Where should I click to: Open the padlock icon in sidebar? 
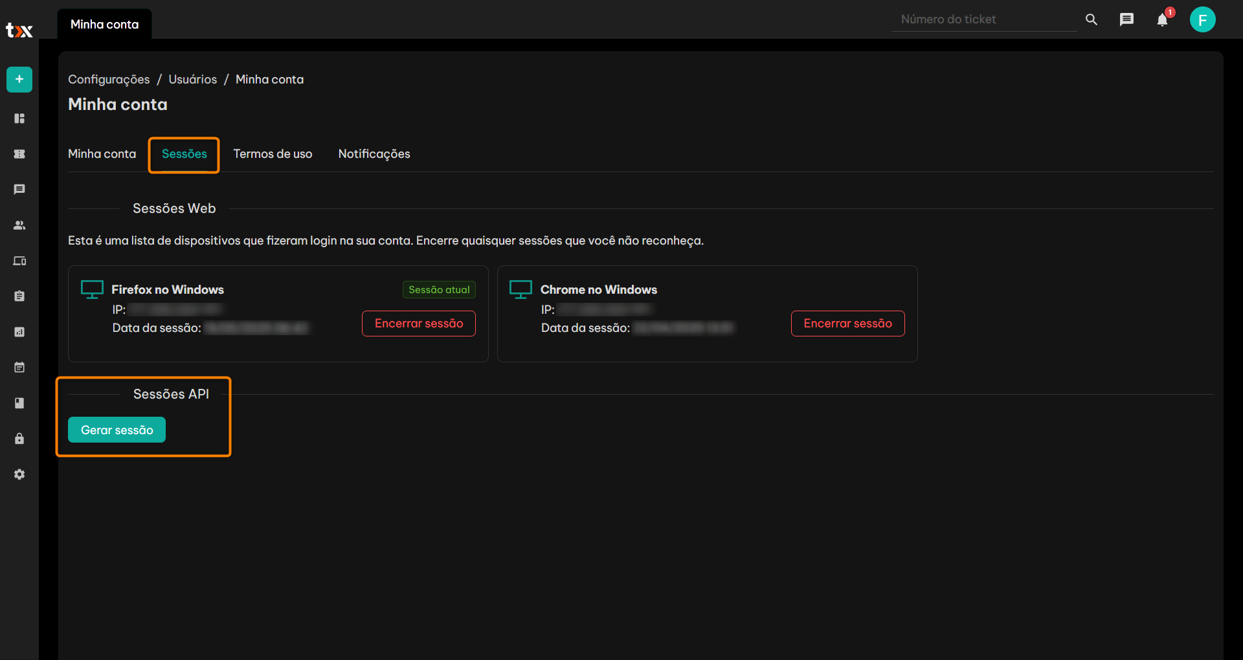tap(19, 439)
